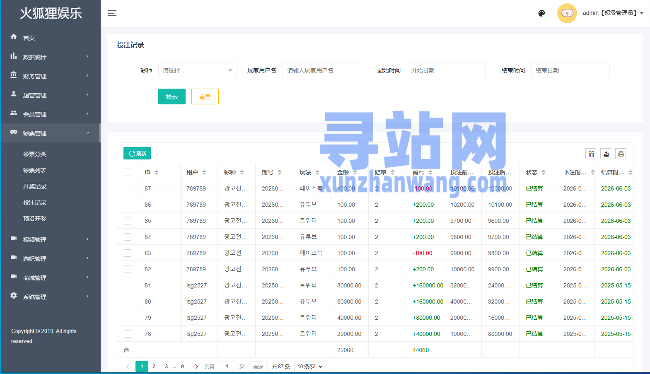This screenshot has height=374, width=650.
Task: Toggle the select-all header checkbox
Action: [x=128, y=172]
